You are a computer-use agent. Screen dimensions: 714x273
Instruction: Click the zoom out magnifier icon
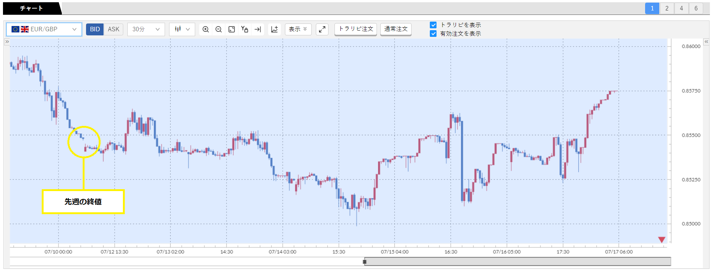click(x=219, y=29)
